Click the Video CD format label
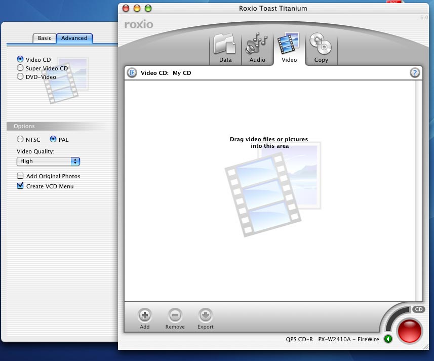Image resolution: width=434 pixels, height=361 pixels. click(x=154, y=73)
